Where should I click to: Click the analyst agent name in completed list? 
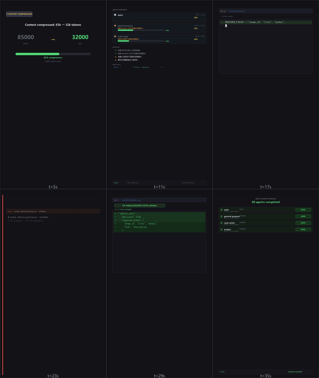point(227,229)
